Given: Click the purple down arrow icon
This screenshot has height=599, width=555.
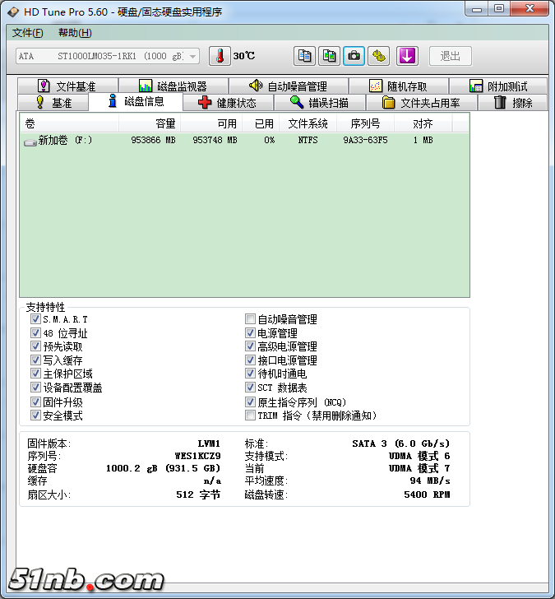Looking at the screenshot, I should (x=408, y=56).
